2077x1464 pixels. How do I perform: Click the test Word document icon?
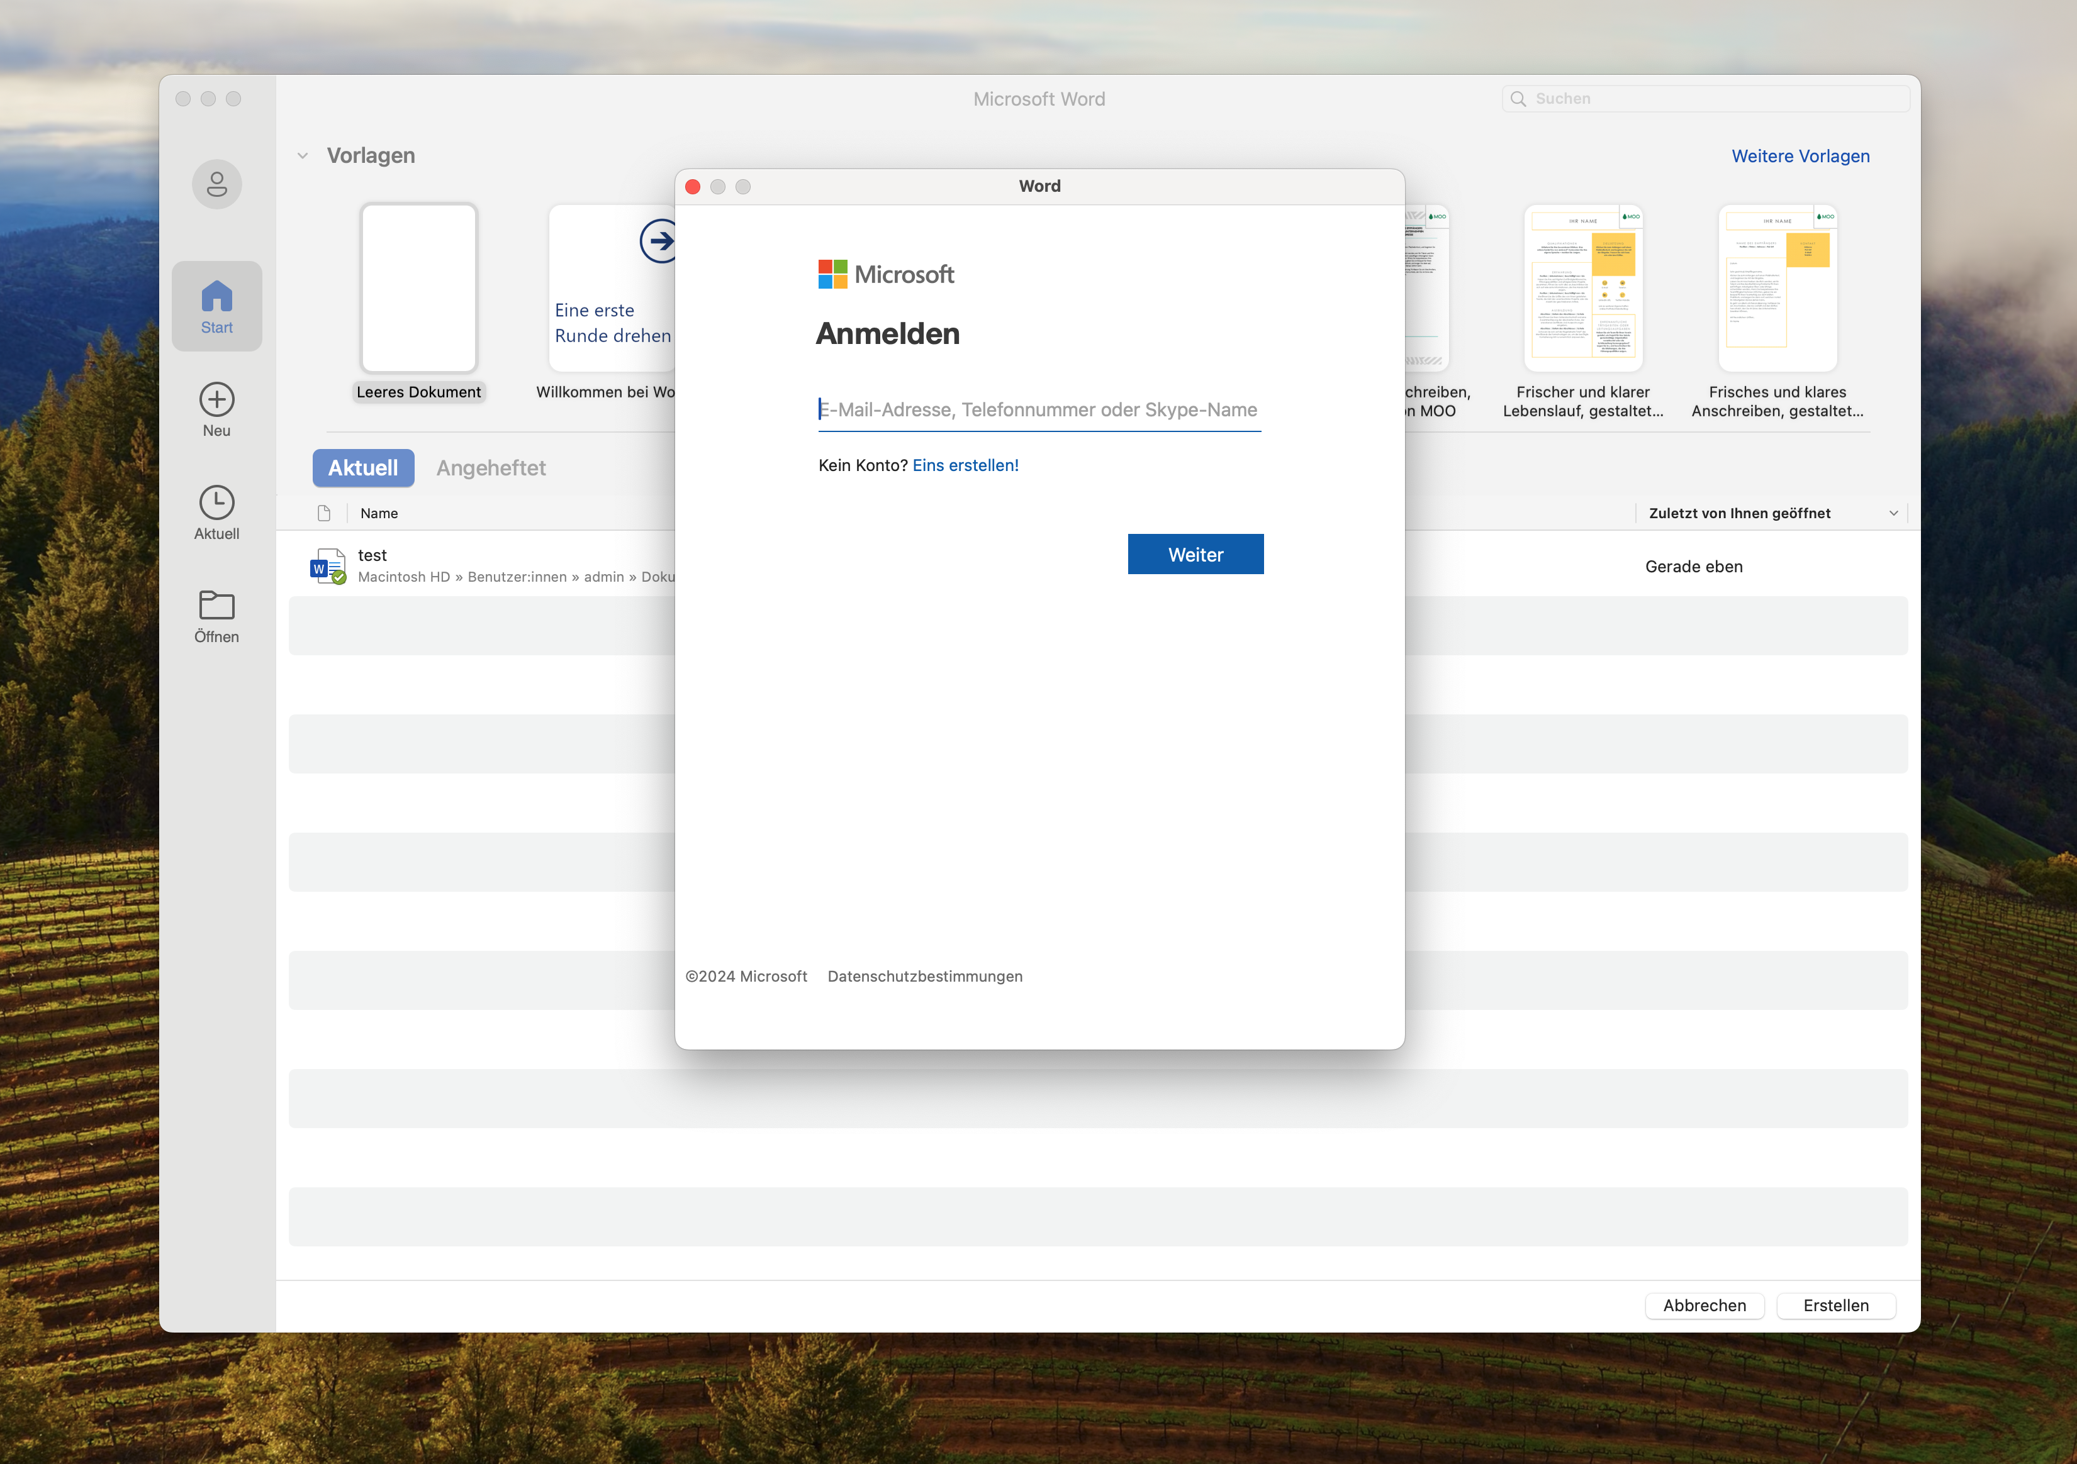click(x=327, y=566)
